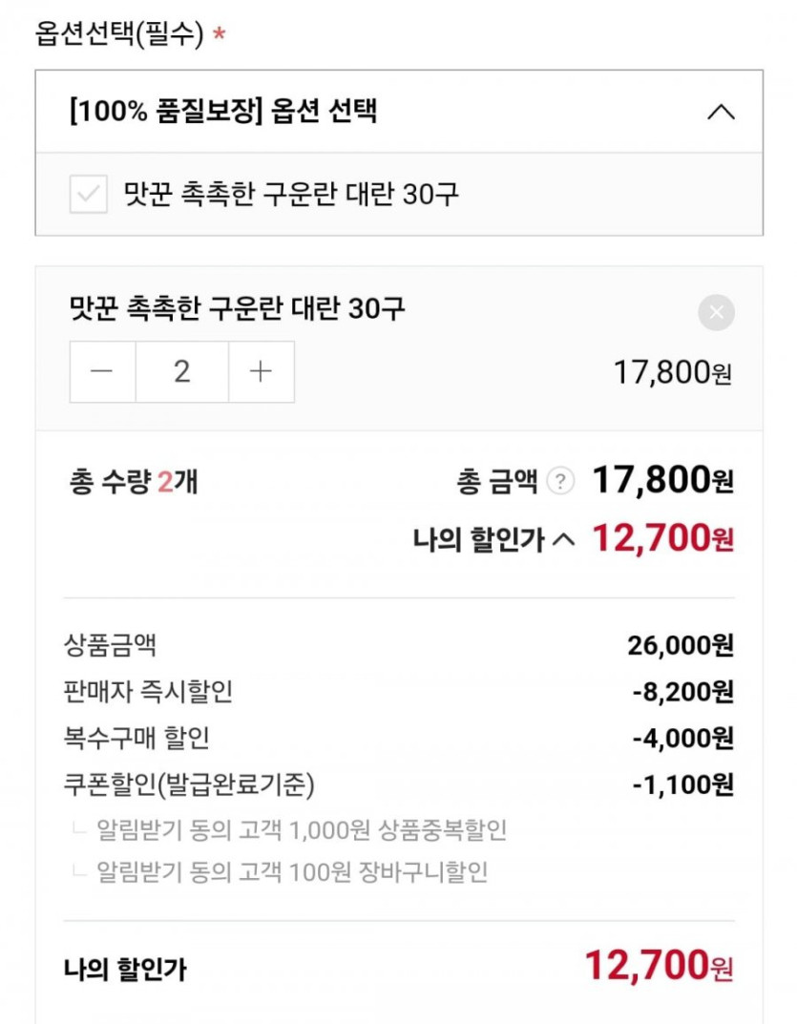The image size is (797, 1024).
Task: Click the 총 수량 2개 text
Action: [x=134, y=482]
